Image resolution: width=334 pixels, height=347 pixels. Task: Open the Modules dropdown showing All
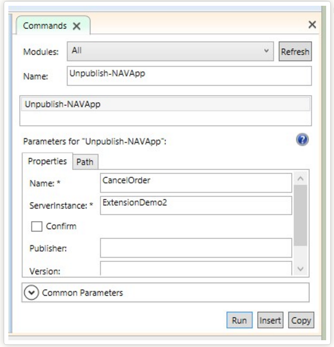pos(170,51)
